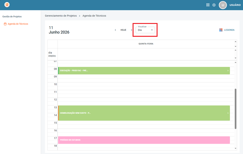The height and width of the screenshot is (154, 243).
Task: Open the settings gear icon
Action: click(x=214, y=5)
